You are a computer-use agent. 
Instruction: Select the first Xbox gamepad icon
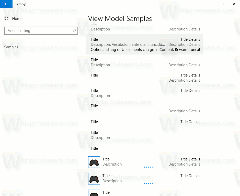click(94, 162)
